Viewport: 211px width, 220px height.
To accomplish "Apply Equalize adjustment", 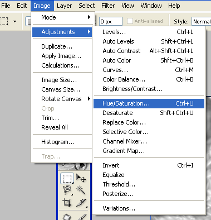I will 149,175.
